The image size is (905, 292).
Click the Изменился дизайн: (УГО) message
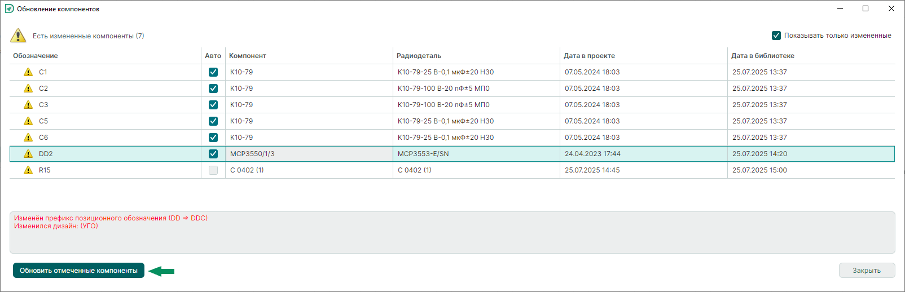(x=56, y=226)
